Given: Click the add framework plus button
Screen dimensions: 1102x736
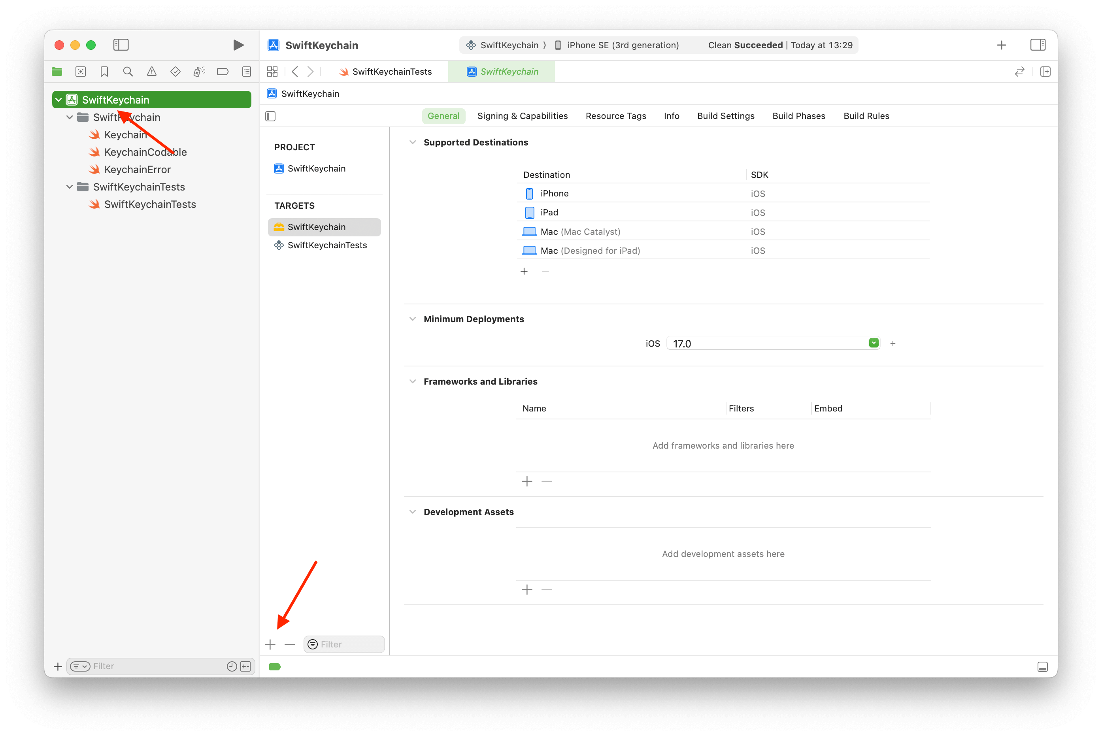Looking at the screenshot, I should point(527,481).
